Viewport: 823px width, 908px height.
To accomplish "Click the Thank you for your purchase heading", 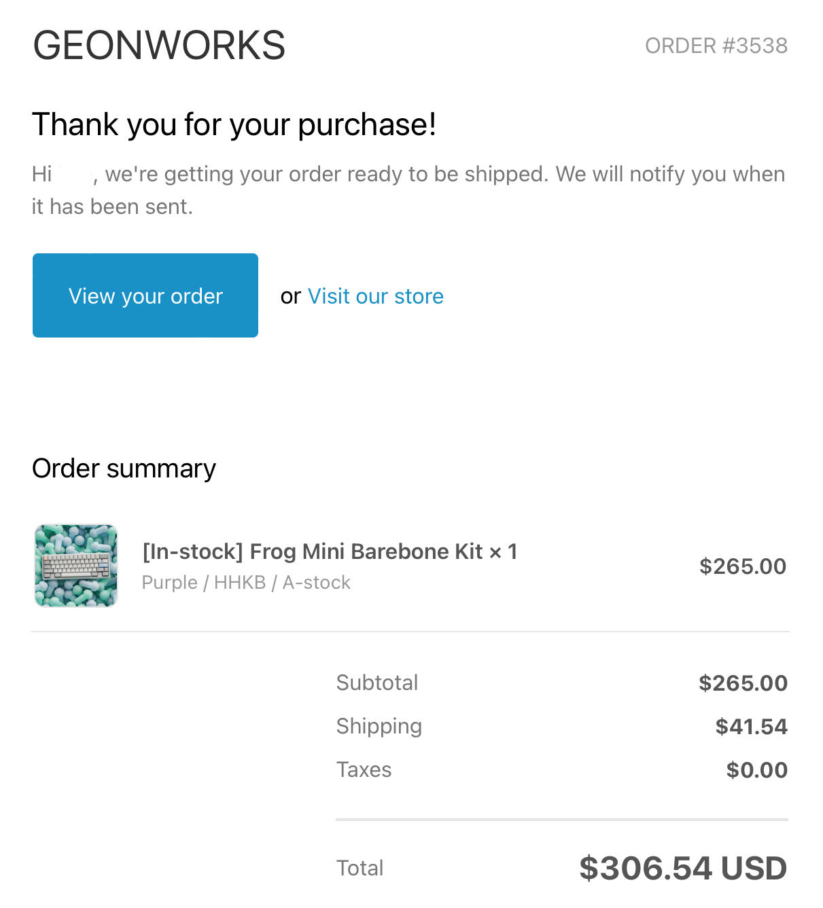I will (x=234, y=124).
